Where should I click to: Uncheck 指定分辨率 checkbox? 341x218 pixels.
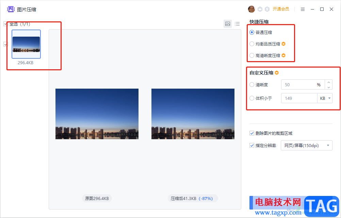point(251,145)
